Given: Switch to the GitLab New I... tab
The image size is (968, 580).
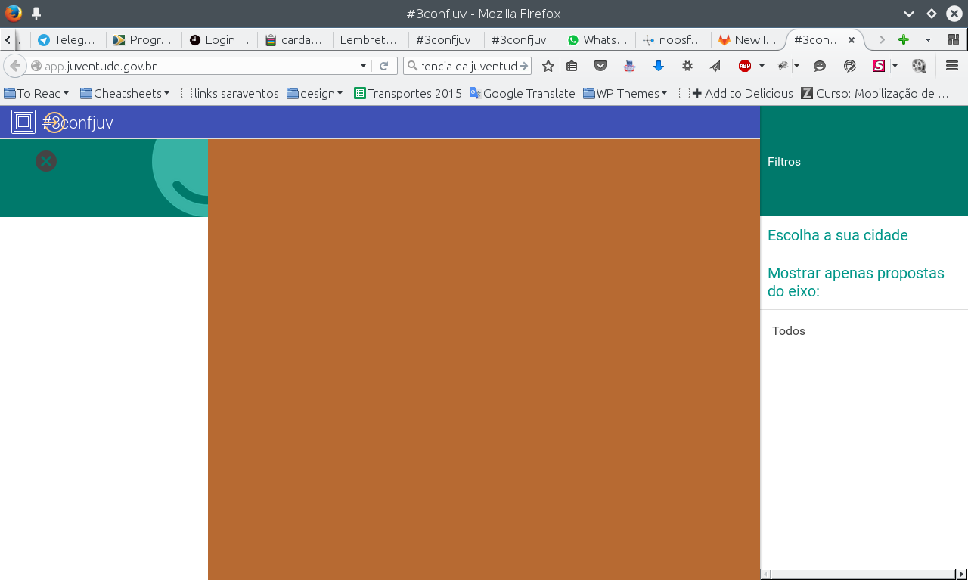Looking at the screenshot, I should [749, 39].
